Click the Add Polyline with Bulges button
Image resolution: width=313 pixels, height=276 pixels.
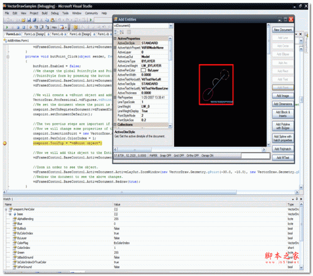283,126
